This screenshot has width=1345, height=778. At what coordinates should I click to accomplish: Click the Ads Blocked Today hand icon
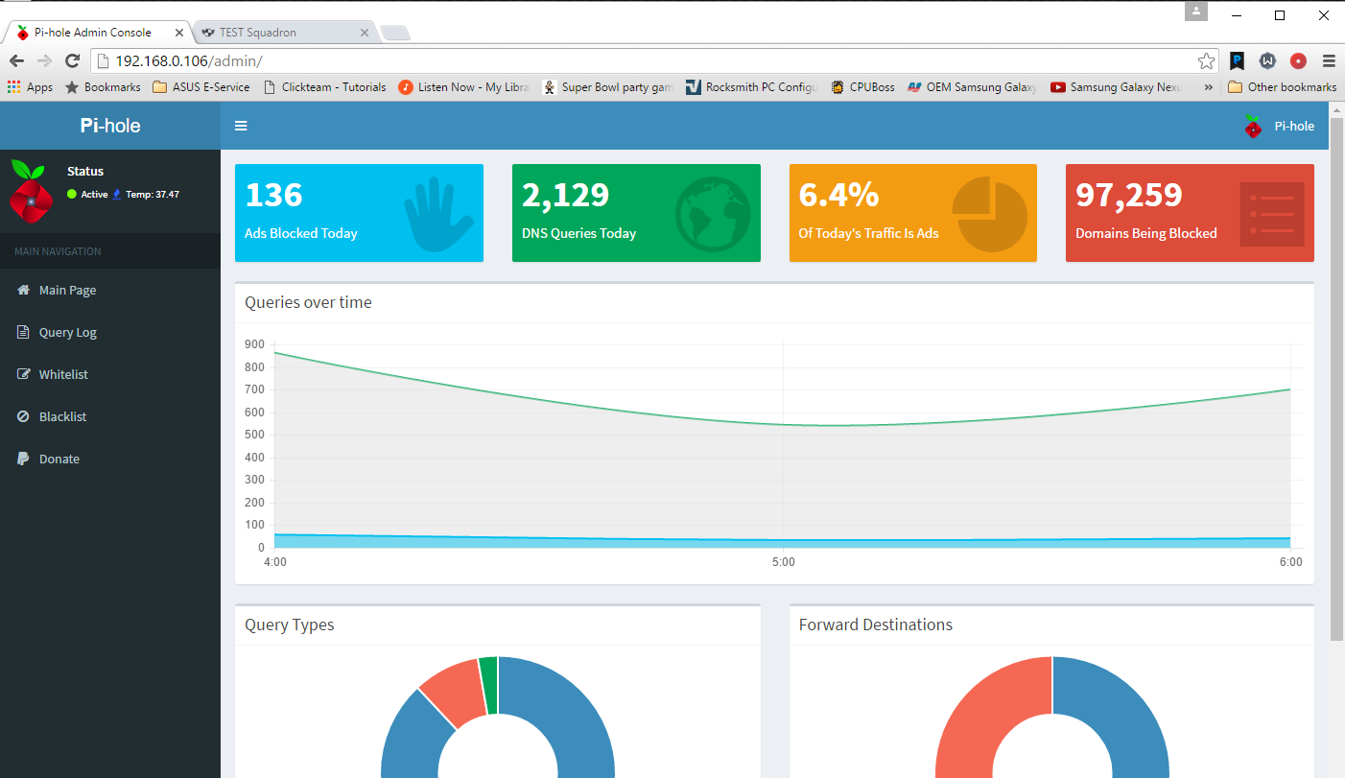(x=437, y=213)
